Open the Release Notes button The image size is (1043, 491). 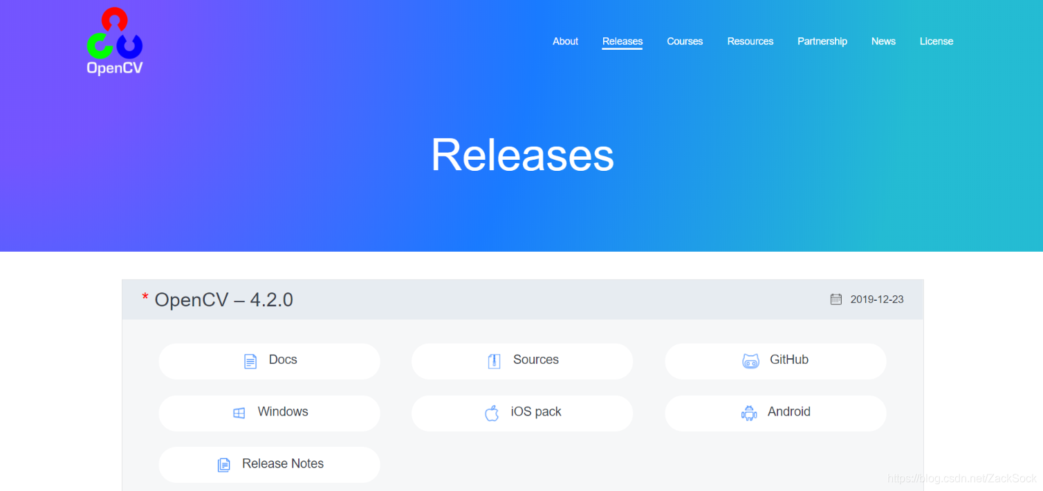pyautogui.click(x=269, y=465)
